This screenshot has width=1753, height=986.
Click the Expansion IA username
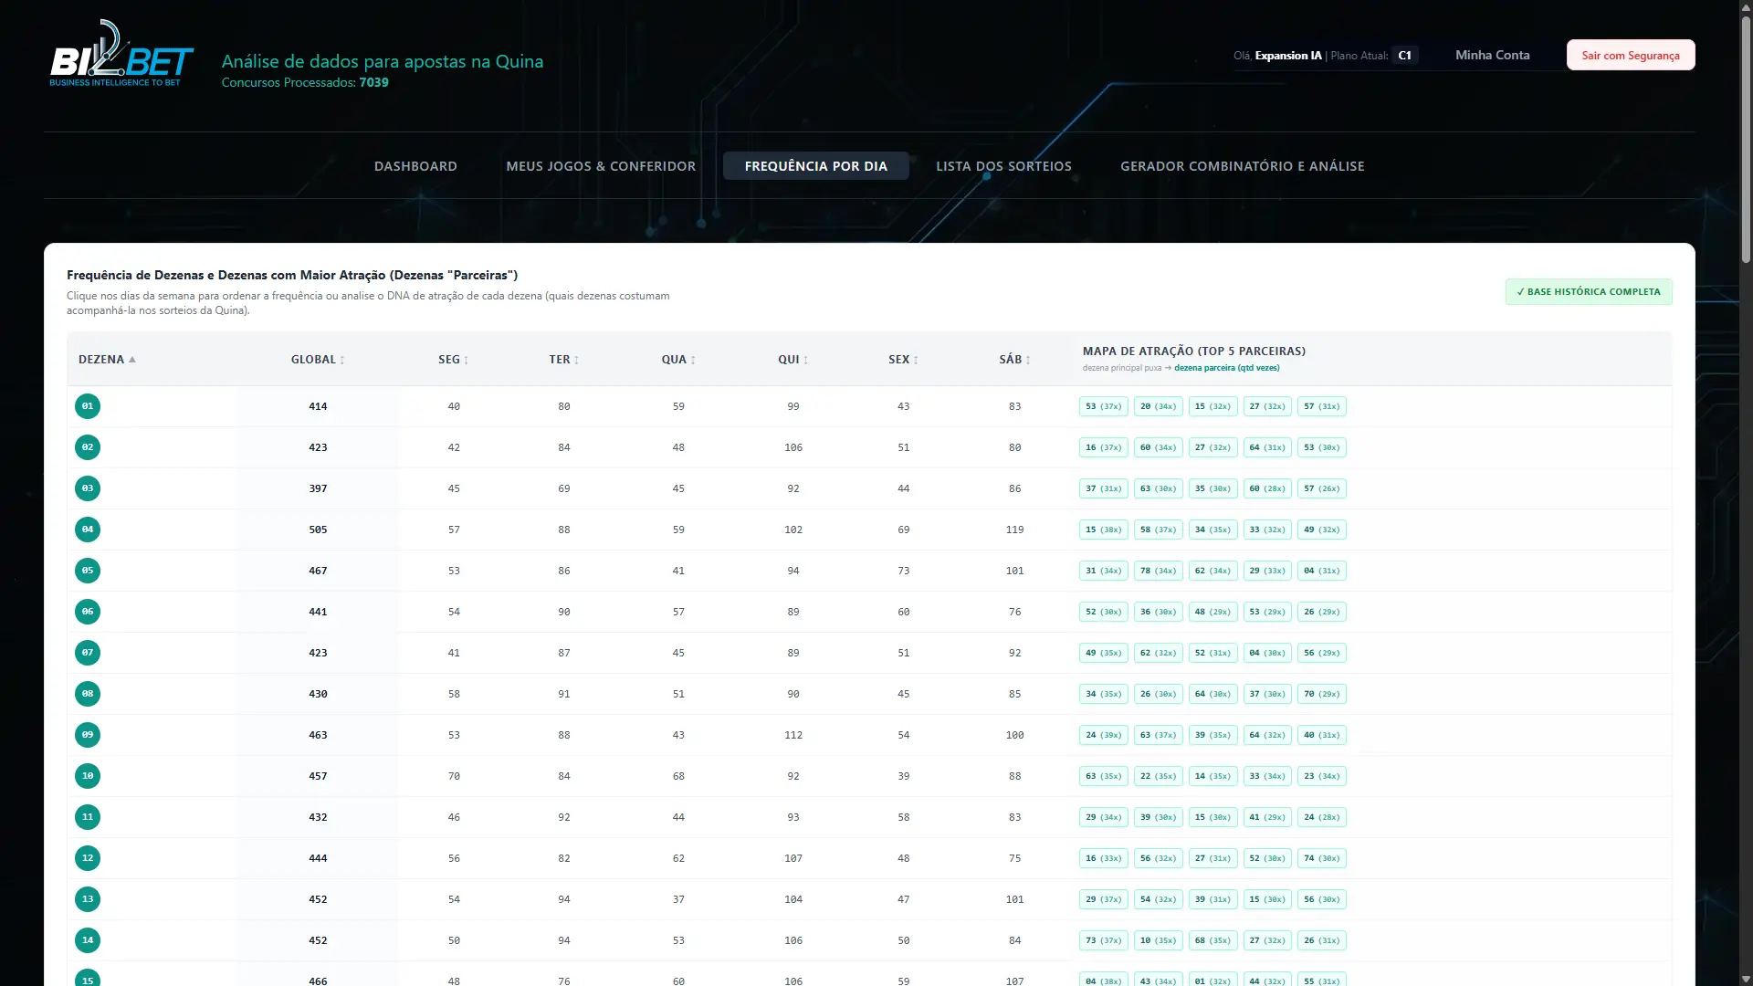pos(1287,56)
